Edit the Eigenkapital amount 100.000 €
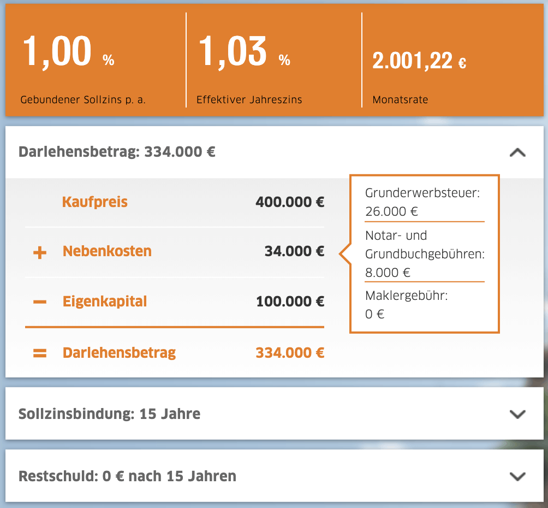This screenshot has width=548, height=508. click(290, 302)
